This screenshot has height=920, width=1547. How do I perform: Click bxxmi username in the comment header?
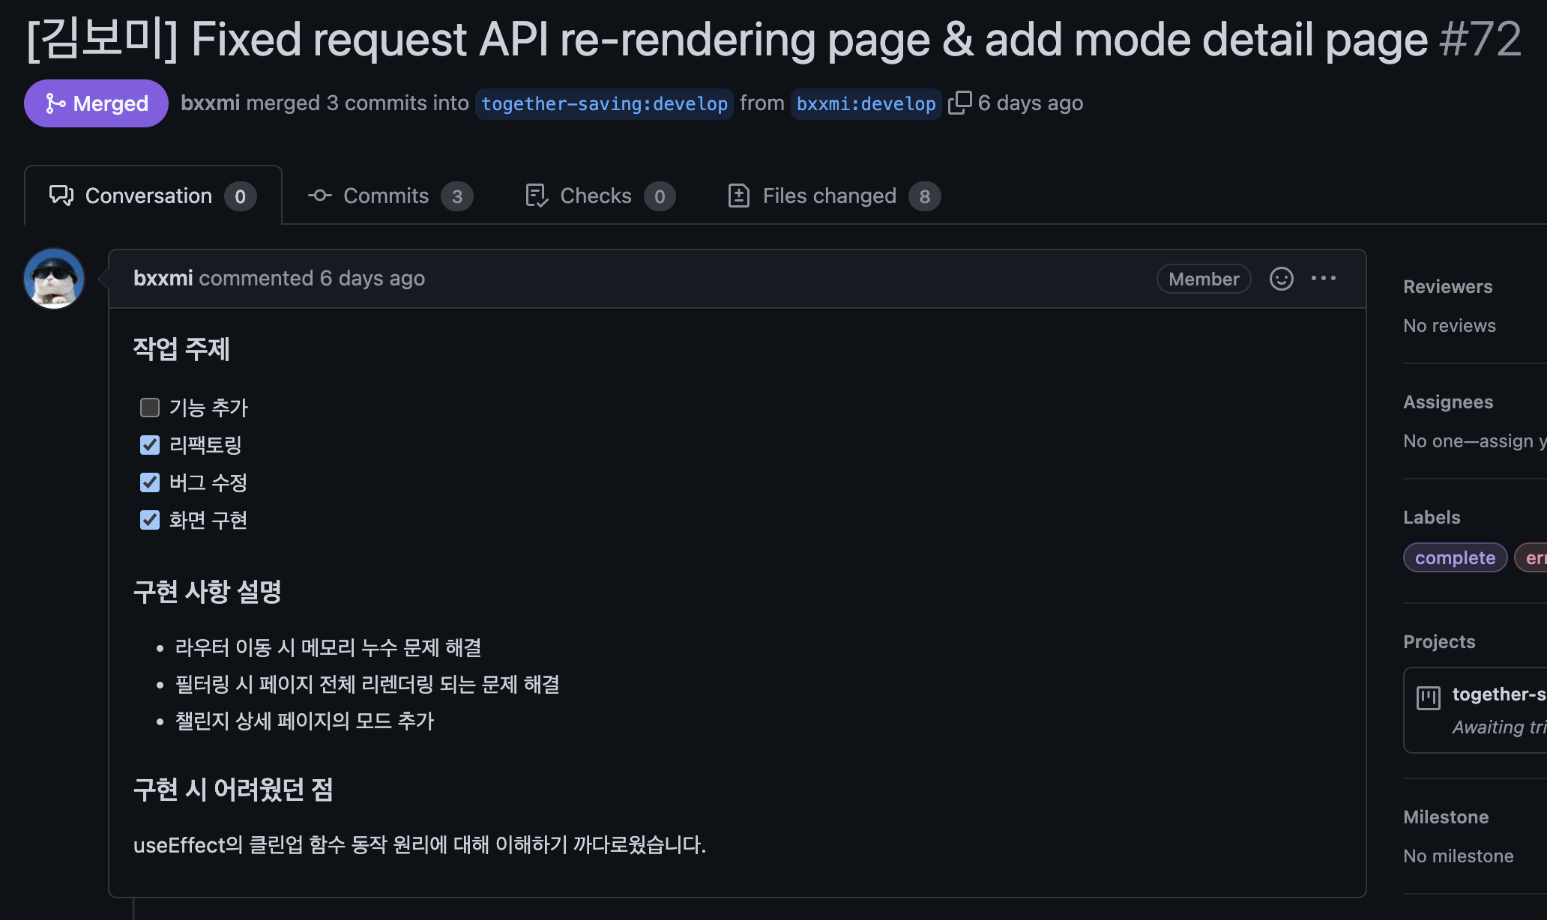(x=163, y=278)
